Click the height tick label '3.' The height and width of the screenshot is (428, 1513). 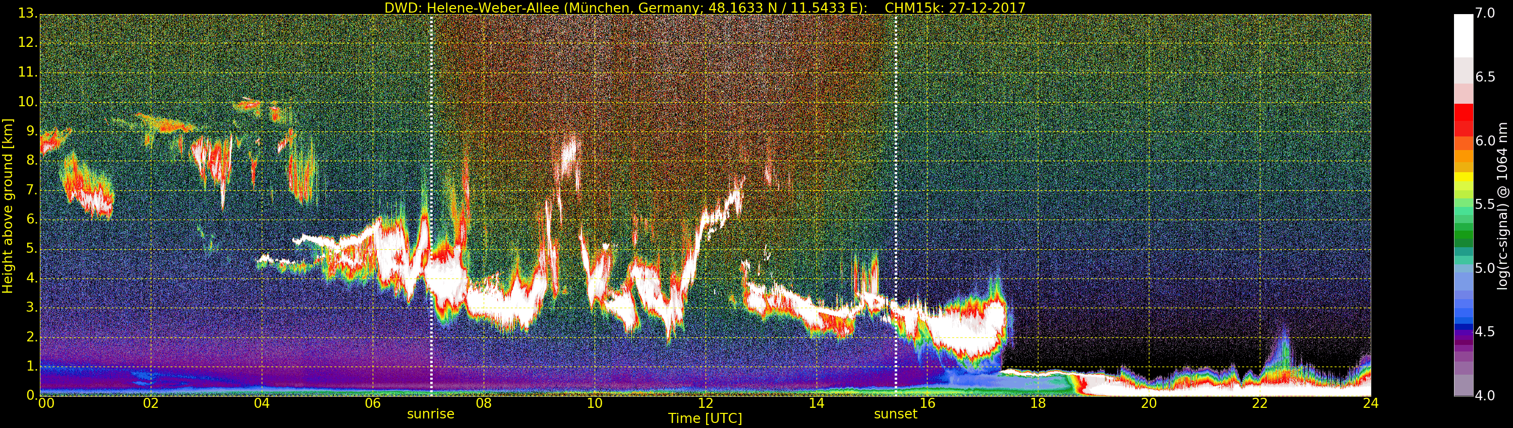click(x=32, y=307)
